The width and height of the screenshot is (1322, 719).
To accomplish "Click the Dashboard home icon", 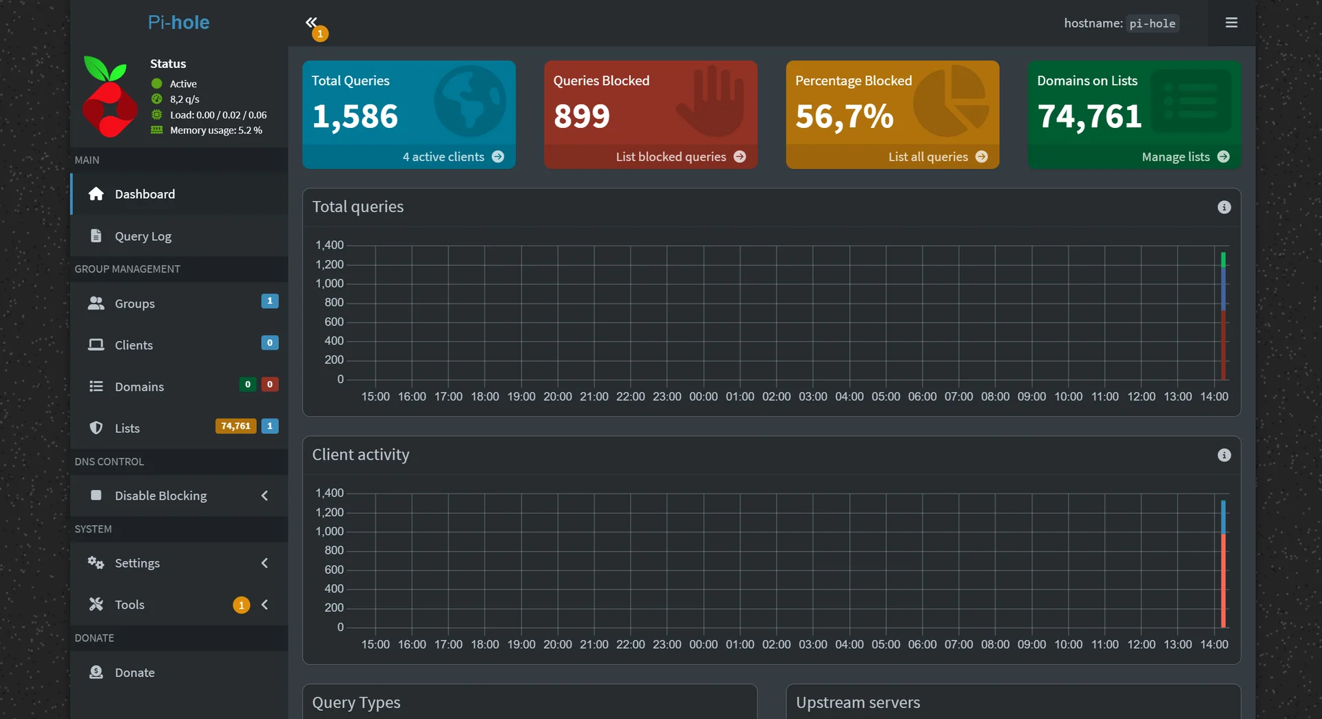I will [96, 194].
